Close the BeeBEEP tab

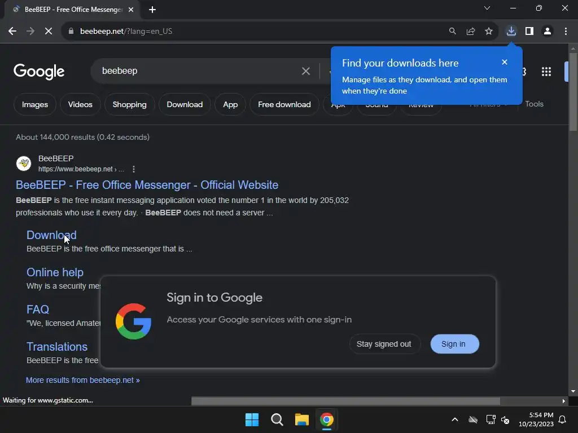[131, 10]
